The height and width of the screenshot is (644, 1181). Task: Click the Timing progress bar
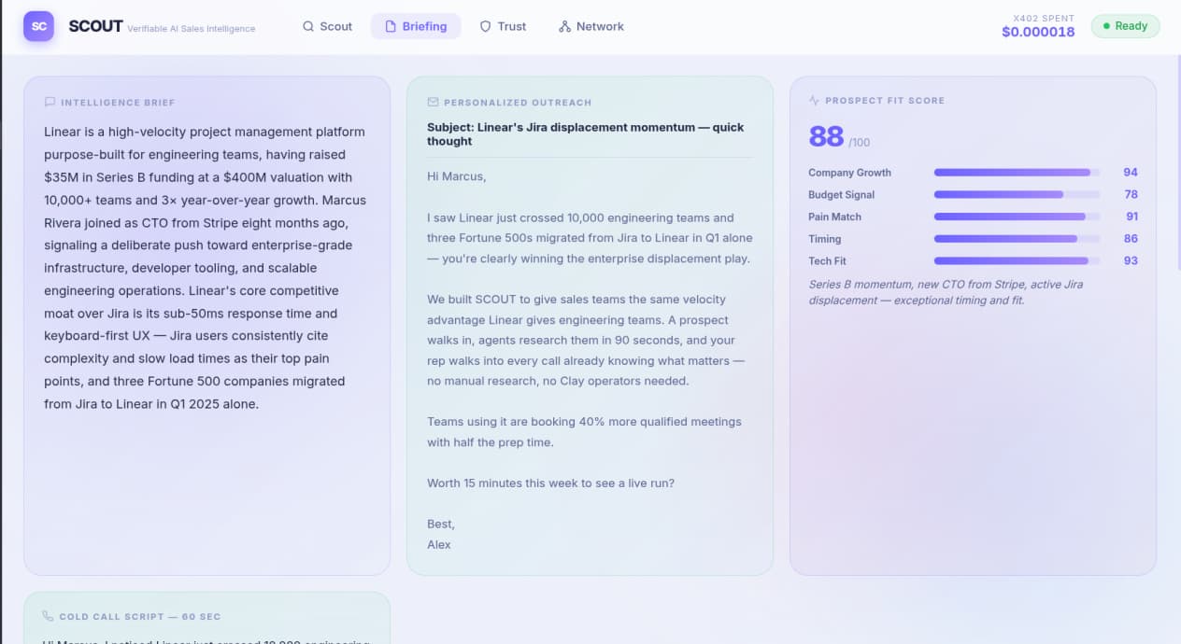point(1017,239)
